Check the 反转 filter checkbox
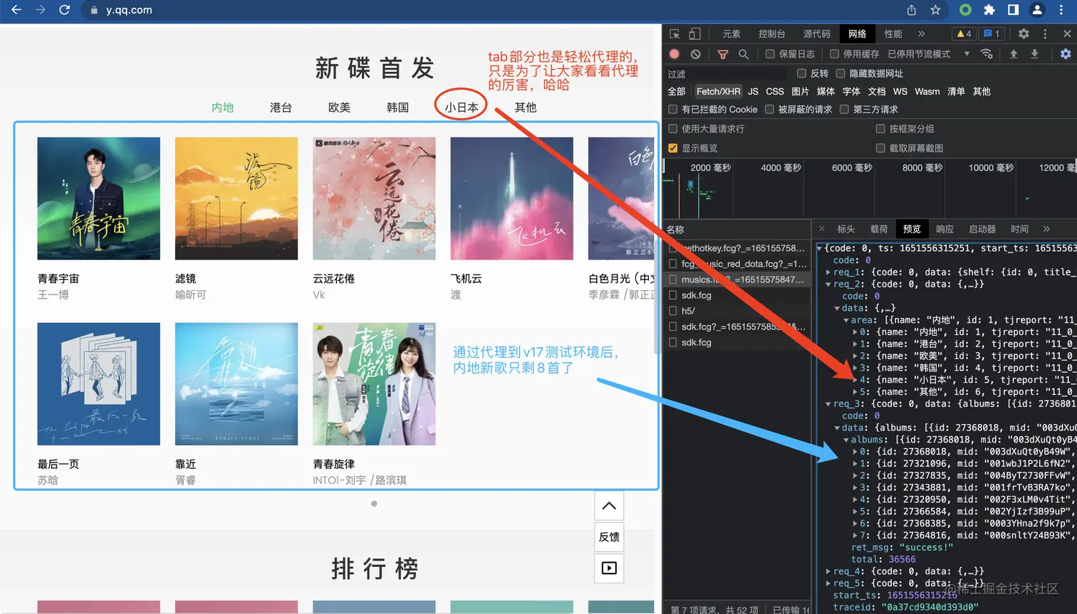1077x614 pixels. pyautogui.click(x=801, y=73)
